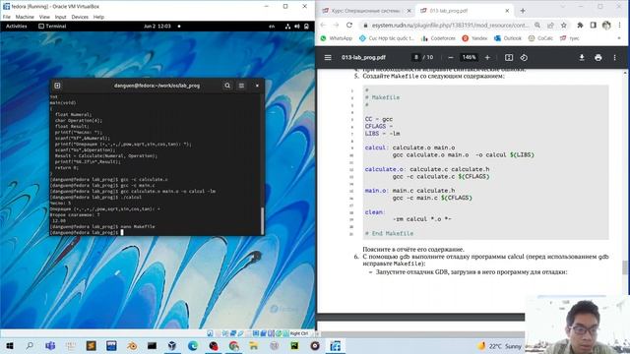Click the terminal window scrollbar

pyautogui.click(x=263, y=220)
